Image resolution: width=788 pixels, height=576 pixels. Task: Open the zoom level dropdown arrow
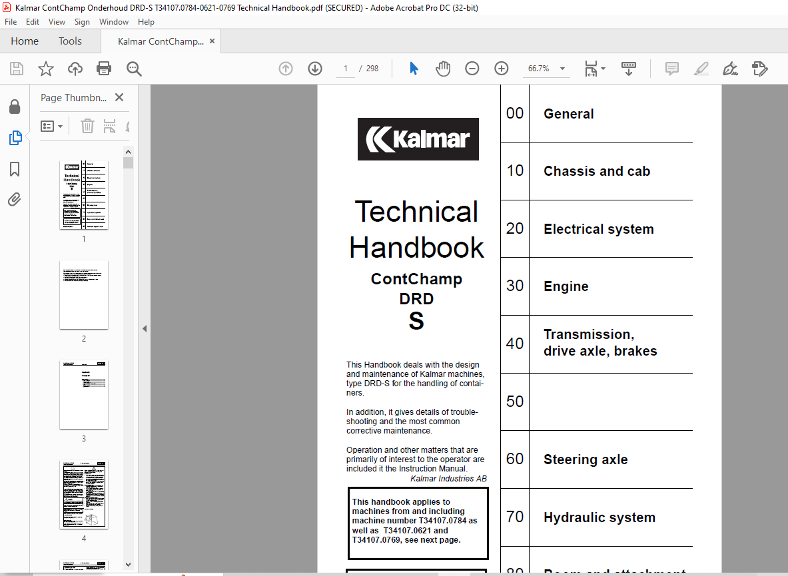[562, 69]
